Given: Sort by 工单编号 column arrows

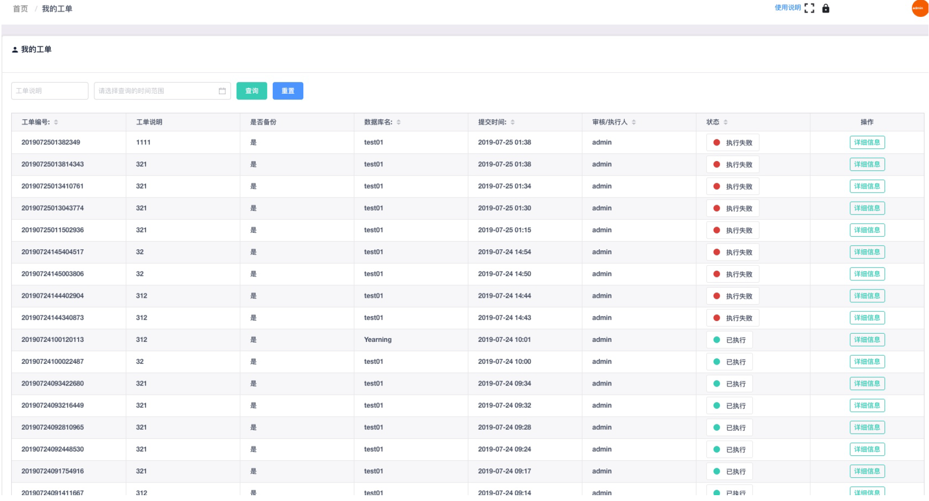Looking at the screenshot, I should pyautogui.click(x=56, y=122).
